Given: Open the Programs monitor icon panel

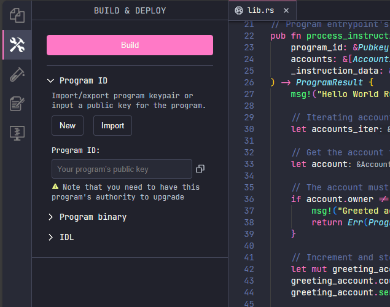Looking at the screenshot, I should click(x=17, y=133).
